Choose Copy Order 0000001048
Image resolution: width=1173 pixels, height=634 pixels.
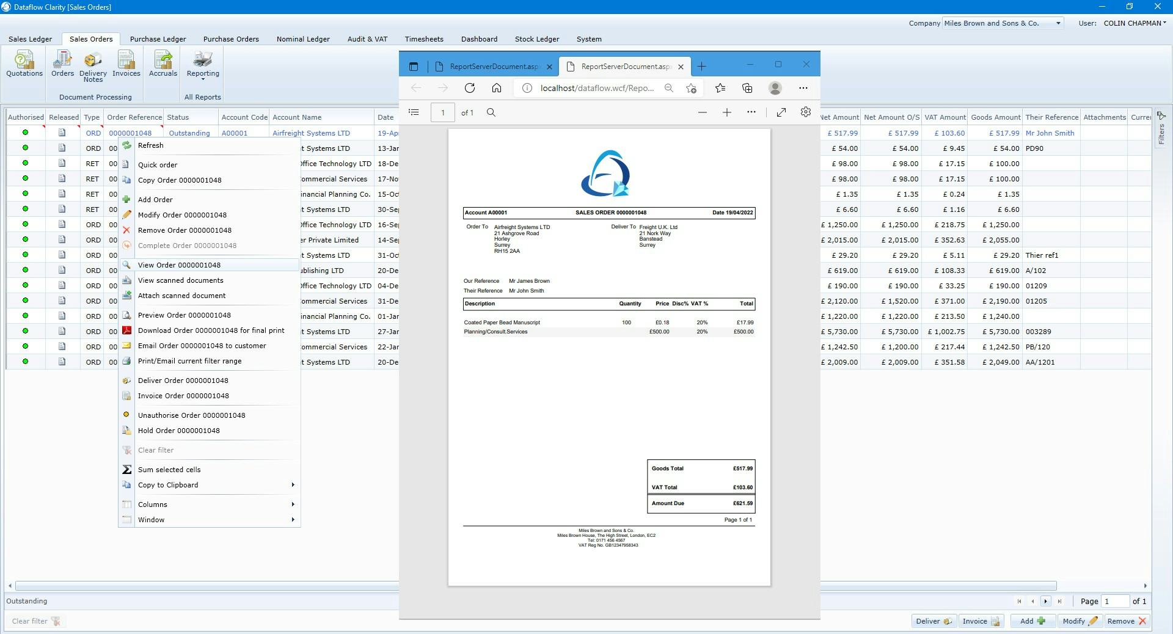209,180
